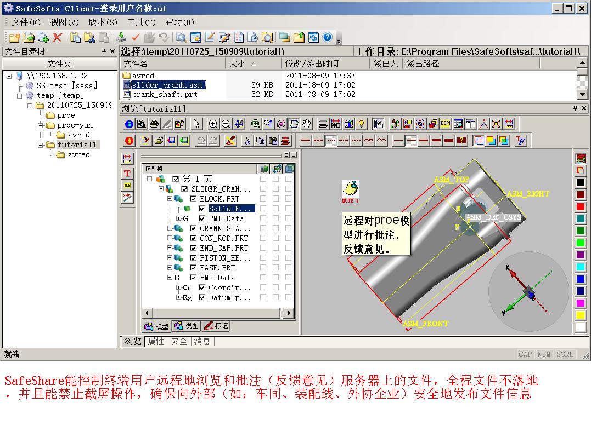
Task: Click the scissors cut icon in the markup toolbar
Action: coord(247,141)
